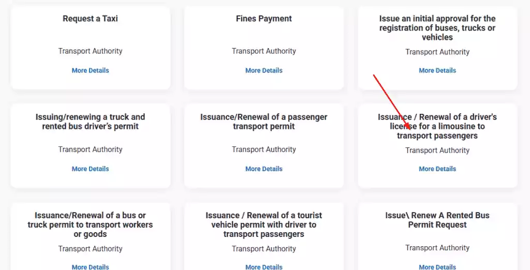The height and width of the screenshot is (270, 530).
Task: Select the Fines Payment card title
Action: point(263,19)
